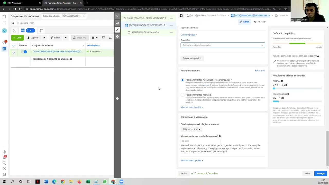Click the audience definition gauge bar
329x185 pixels.
click(297, 43)
